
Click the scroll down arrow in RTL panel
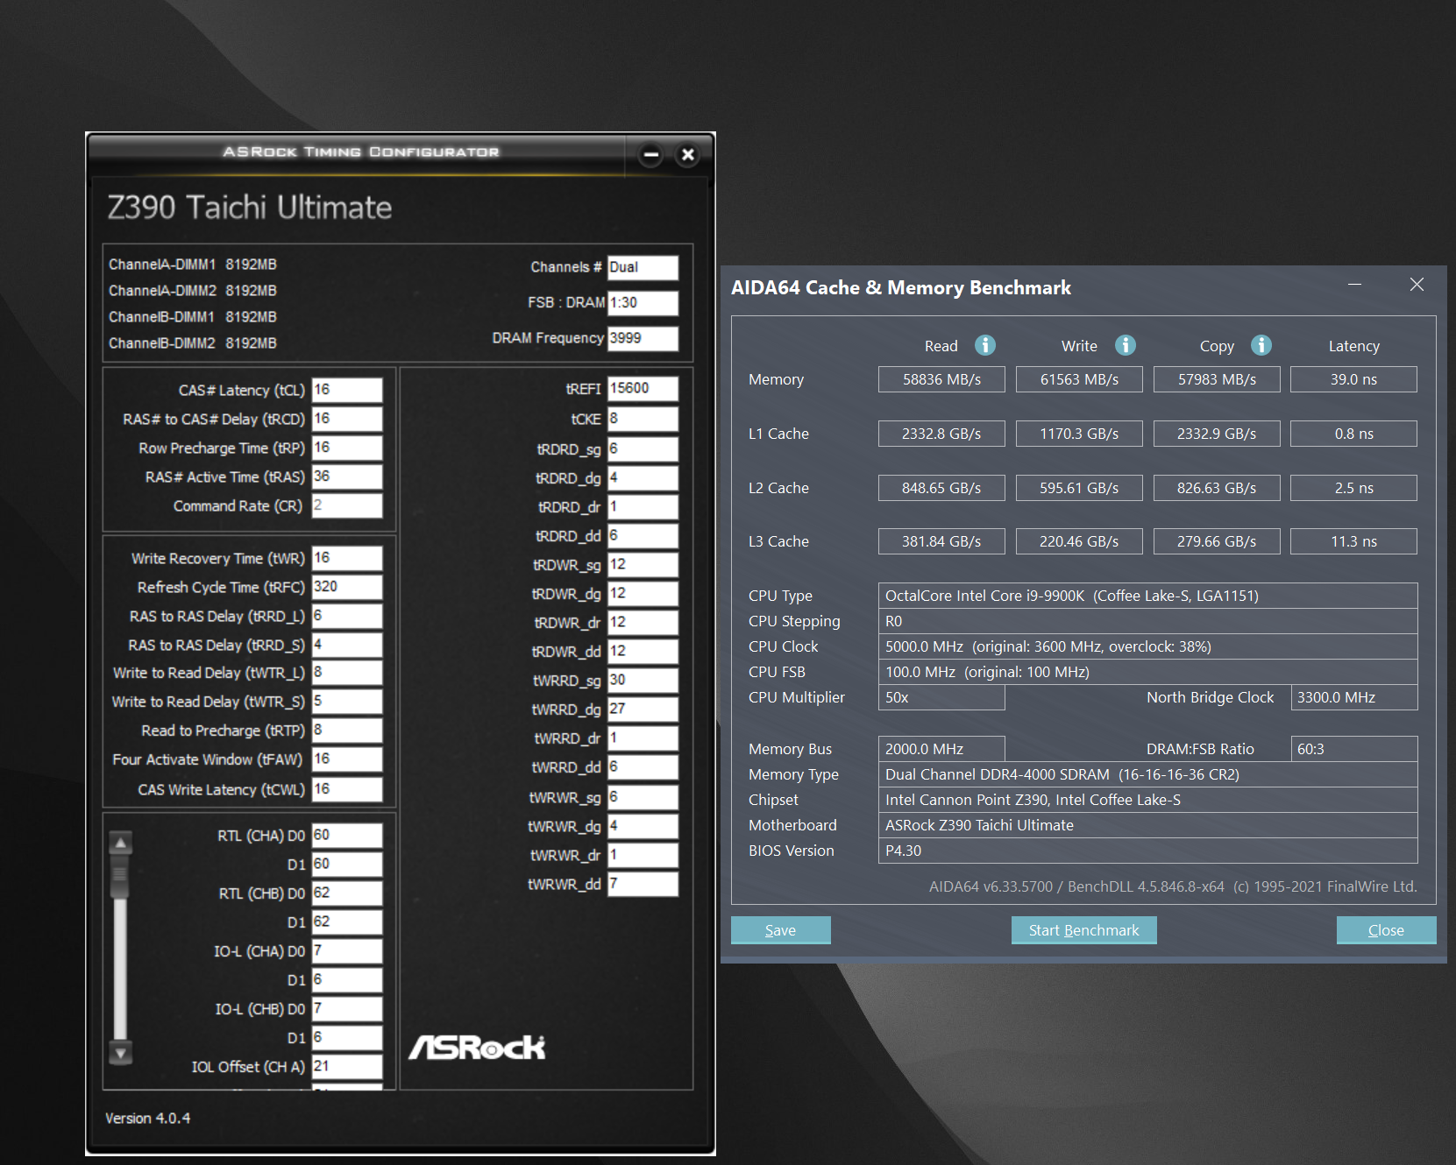[121, 1052]
